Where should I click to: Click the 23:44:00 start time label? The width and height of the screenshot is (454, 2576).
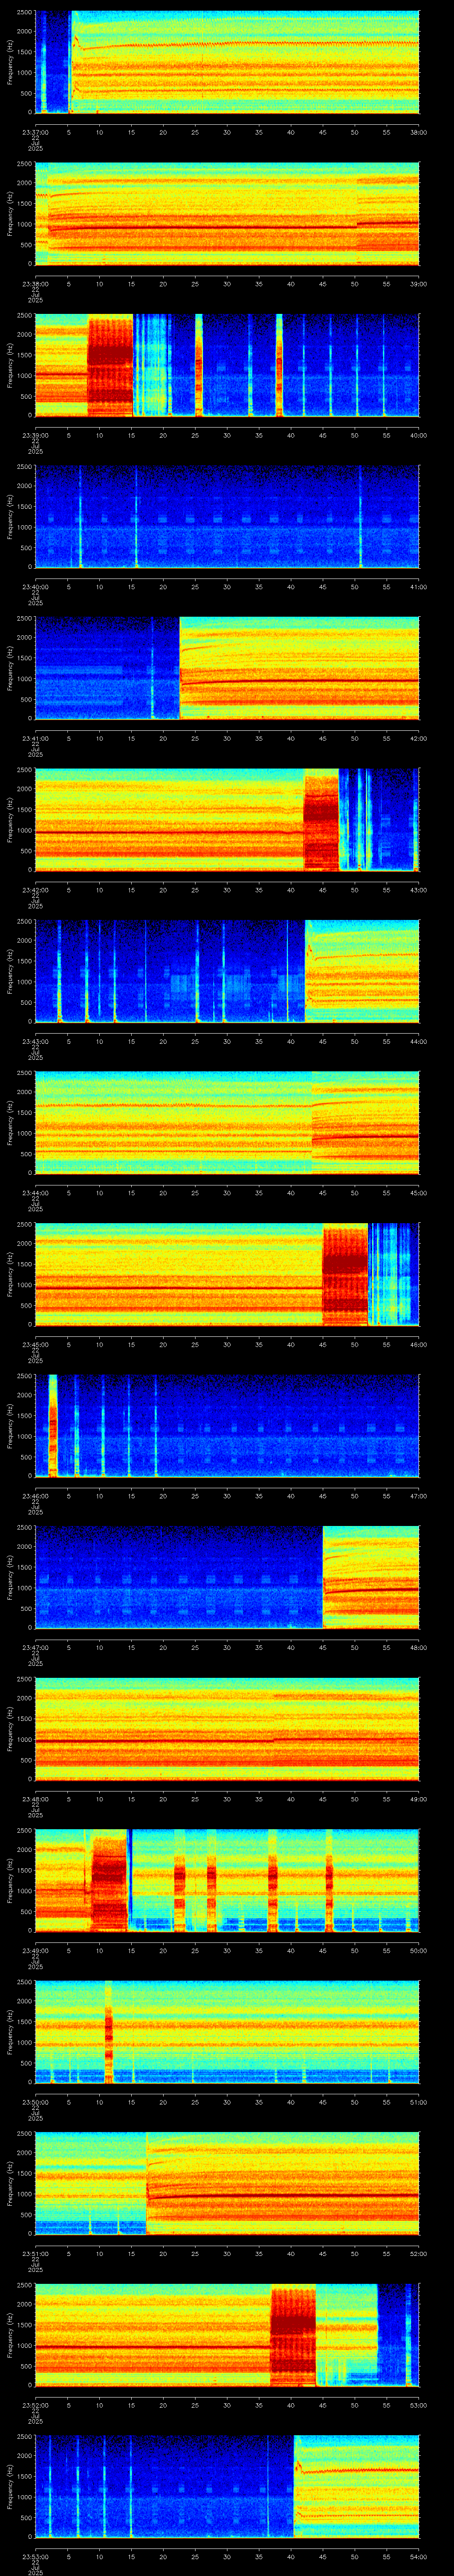click(x=35, y=1193)
